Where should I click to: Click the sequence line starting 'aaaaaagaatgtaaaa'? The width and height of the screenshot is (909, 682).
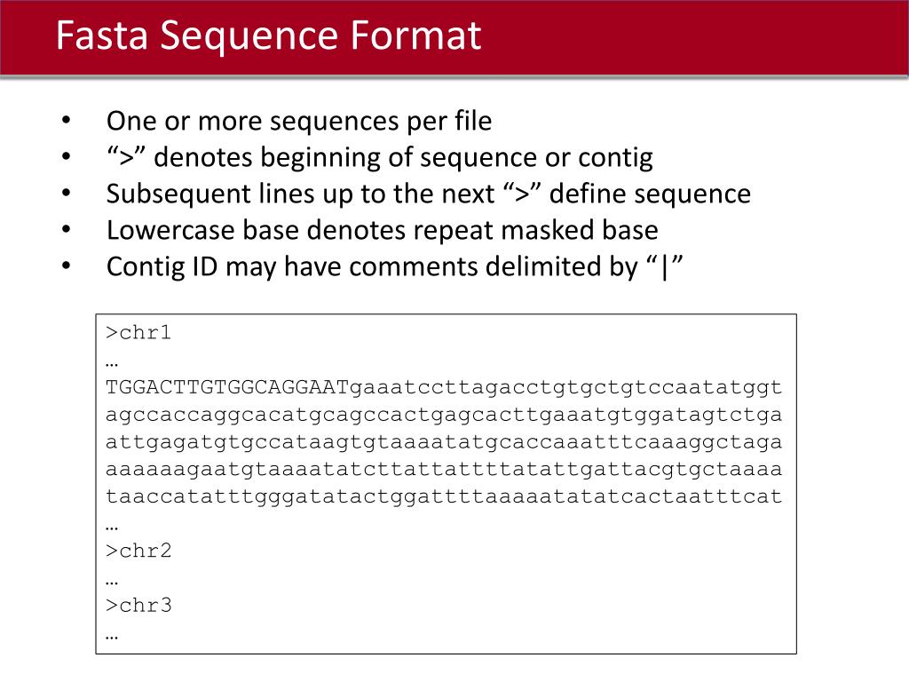point(444,469)
